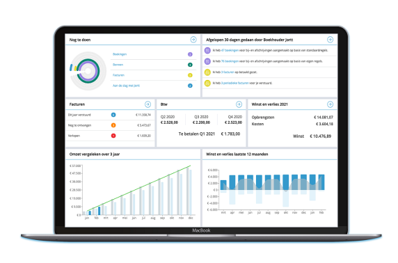Screen dimensions: 398x263
Task: Click the blue Dit jaar verstuurd badge
Action: click(113, 115)
